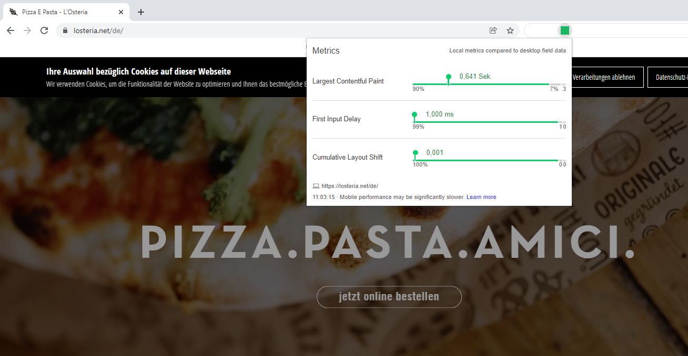Close the Pizza E Pasta tab
Image resolution: width=688 pixels, height=356 pixels.
(122, 12)
